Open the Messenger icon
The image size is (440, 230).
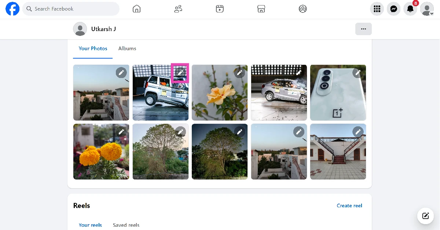point(393,9)
